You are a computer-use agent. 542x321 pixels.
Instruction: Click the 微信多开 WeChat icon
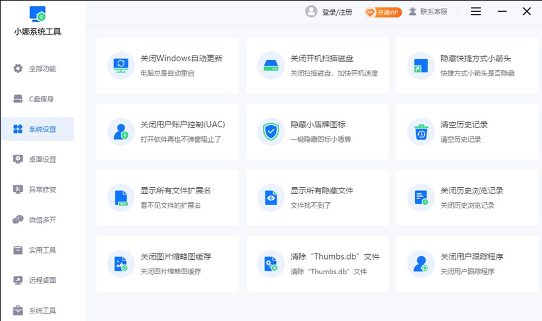18,220
